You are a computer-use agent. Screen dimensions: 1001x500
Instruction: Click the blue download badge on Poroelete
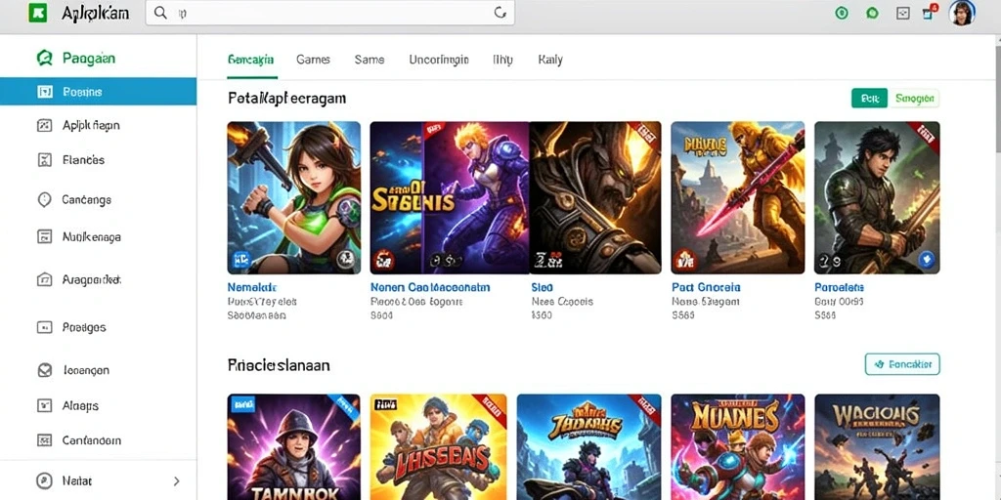[927, 259]
